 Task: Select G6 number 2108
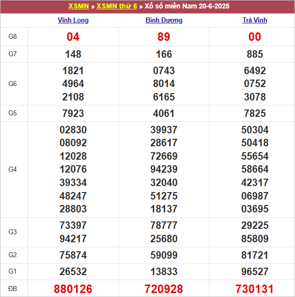coord(73,97)
